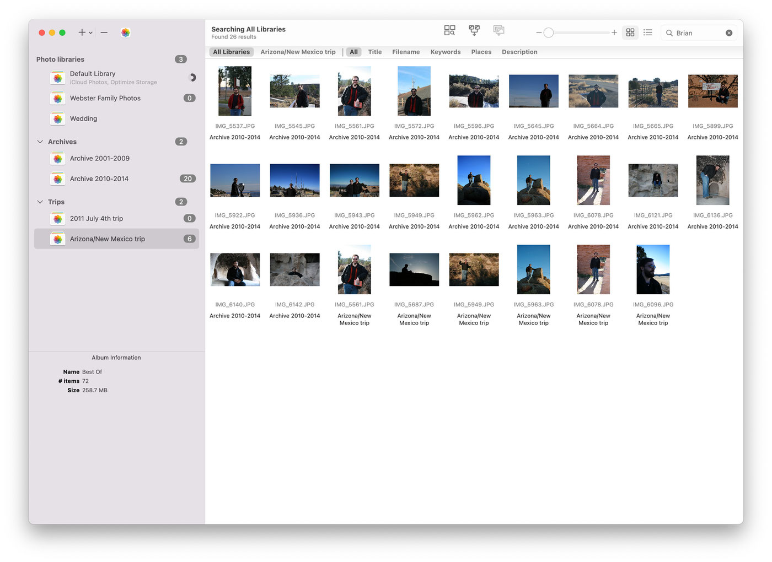772x562 pixels.
Task: Click the find duplicates grid-search toolbar icon
Action: point(449,30)
